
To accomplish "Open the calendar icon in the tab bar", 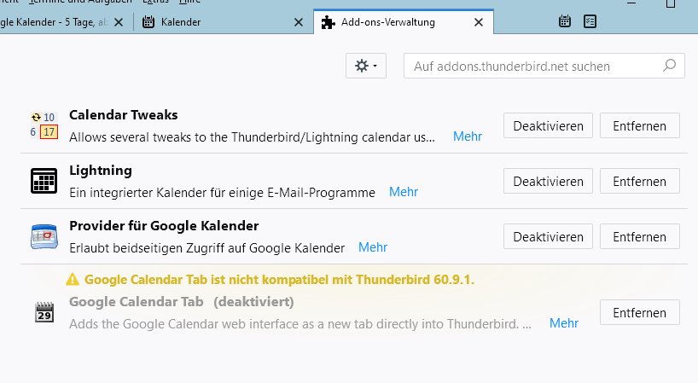I will click(x=564, y=21).
